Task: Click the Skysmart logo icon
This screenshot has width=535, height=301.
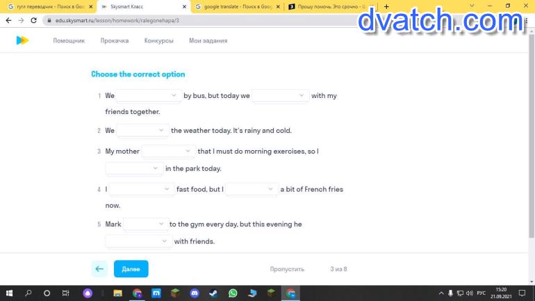Action: point(22,40)
